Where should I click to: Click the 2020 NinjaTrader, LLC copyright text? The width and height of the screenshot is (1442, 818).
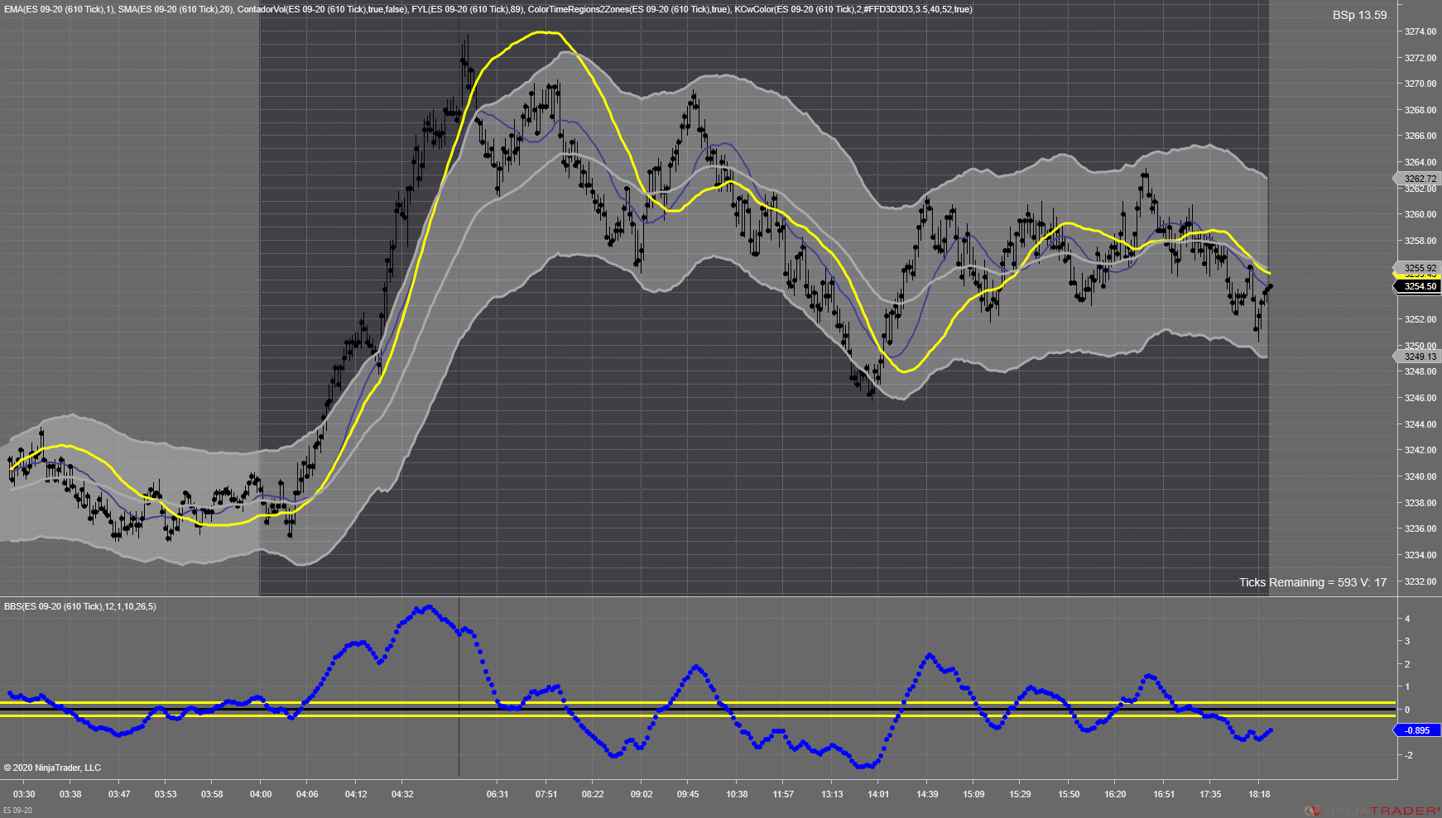[52, 768]
